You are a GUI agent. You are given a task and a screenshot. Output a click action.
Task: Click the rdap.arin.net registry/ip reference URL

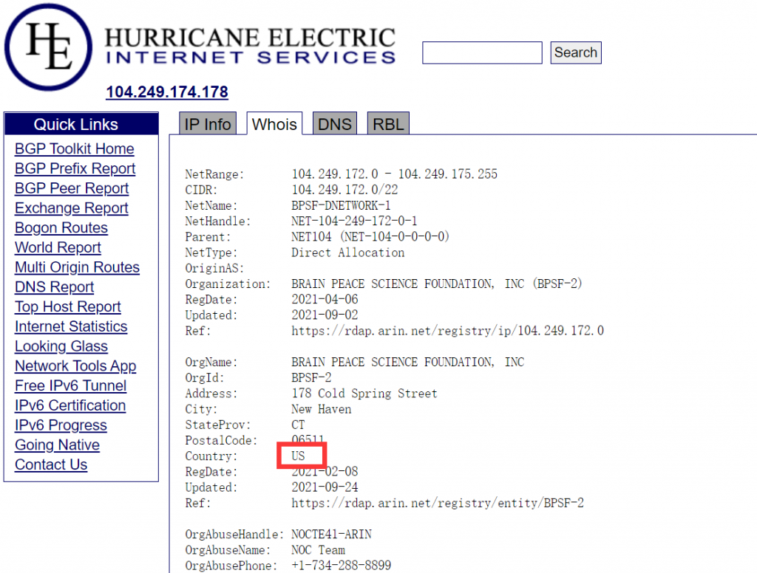(x=447, y=331)
